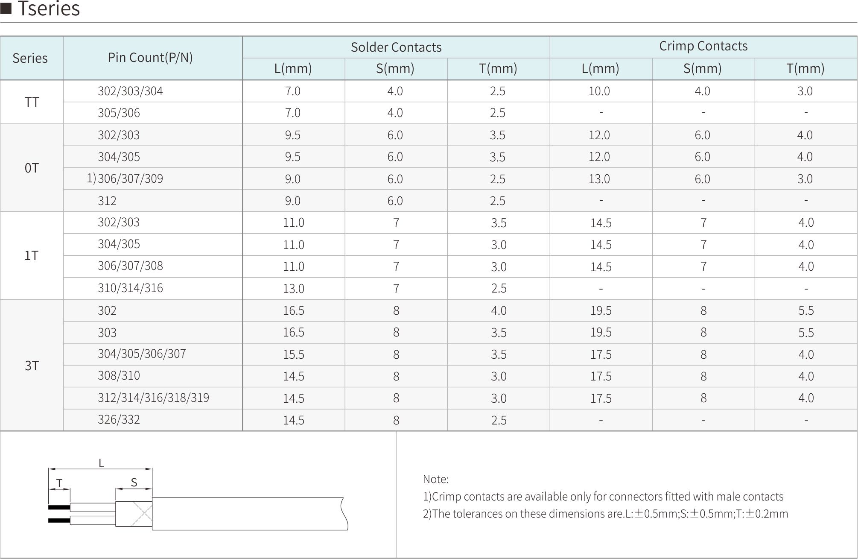Select the Crimp Contacts column group header
This screenshot has height=559, width=858.
click(703, 46)
